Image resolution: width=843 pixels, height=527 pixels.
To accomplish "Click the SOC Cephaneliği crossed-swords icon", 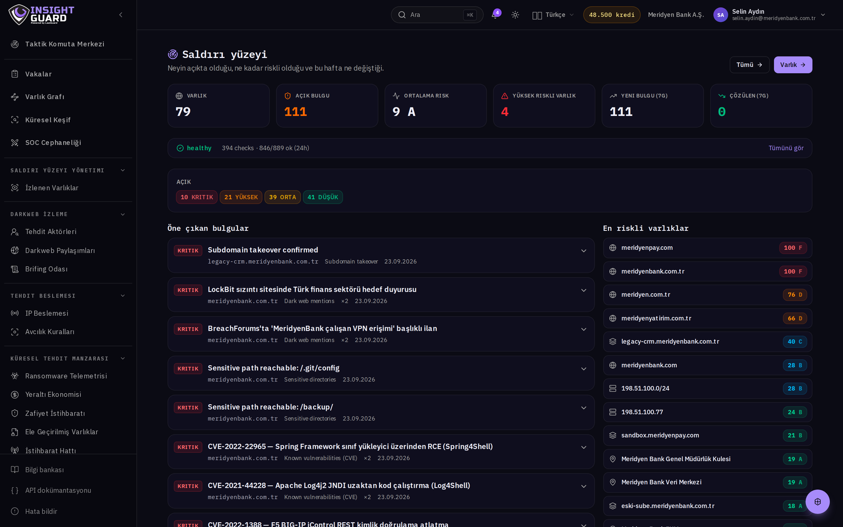I will tap(15, 143).
